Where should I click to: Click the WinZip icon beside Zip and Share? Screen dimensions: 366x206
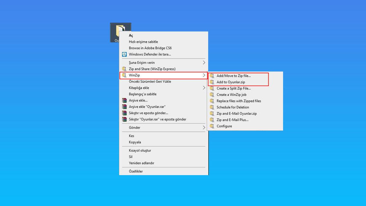124,69
